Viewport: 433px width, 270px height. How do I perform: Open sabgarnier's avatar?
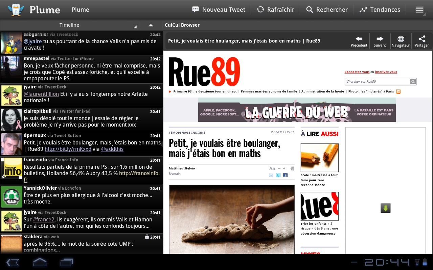12,43
